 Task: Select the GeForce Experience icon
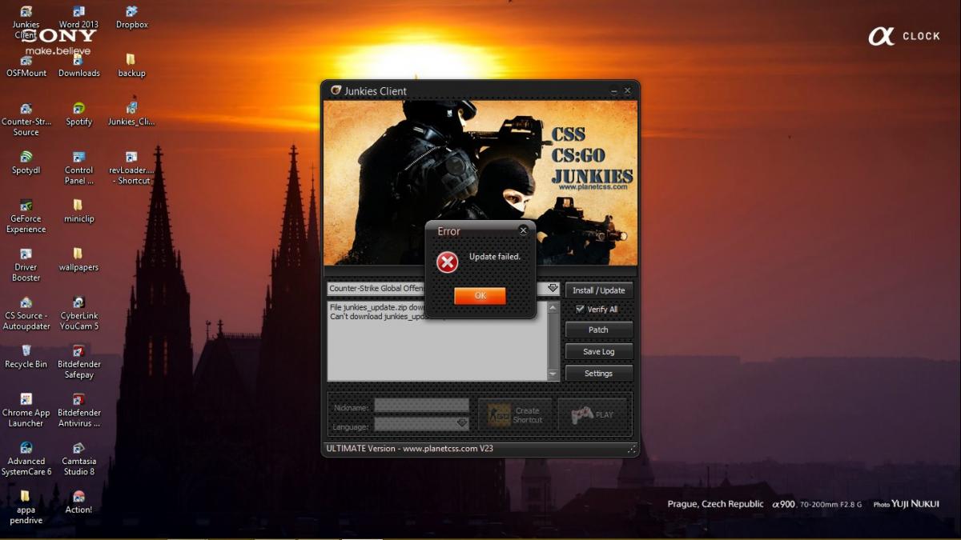point(26,217)
